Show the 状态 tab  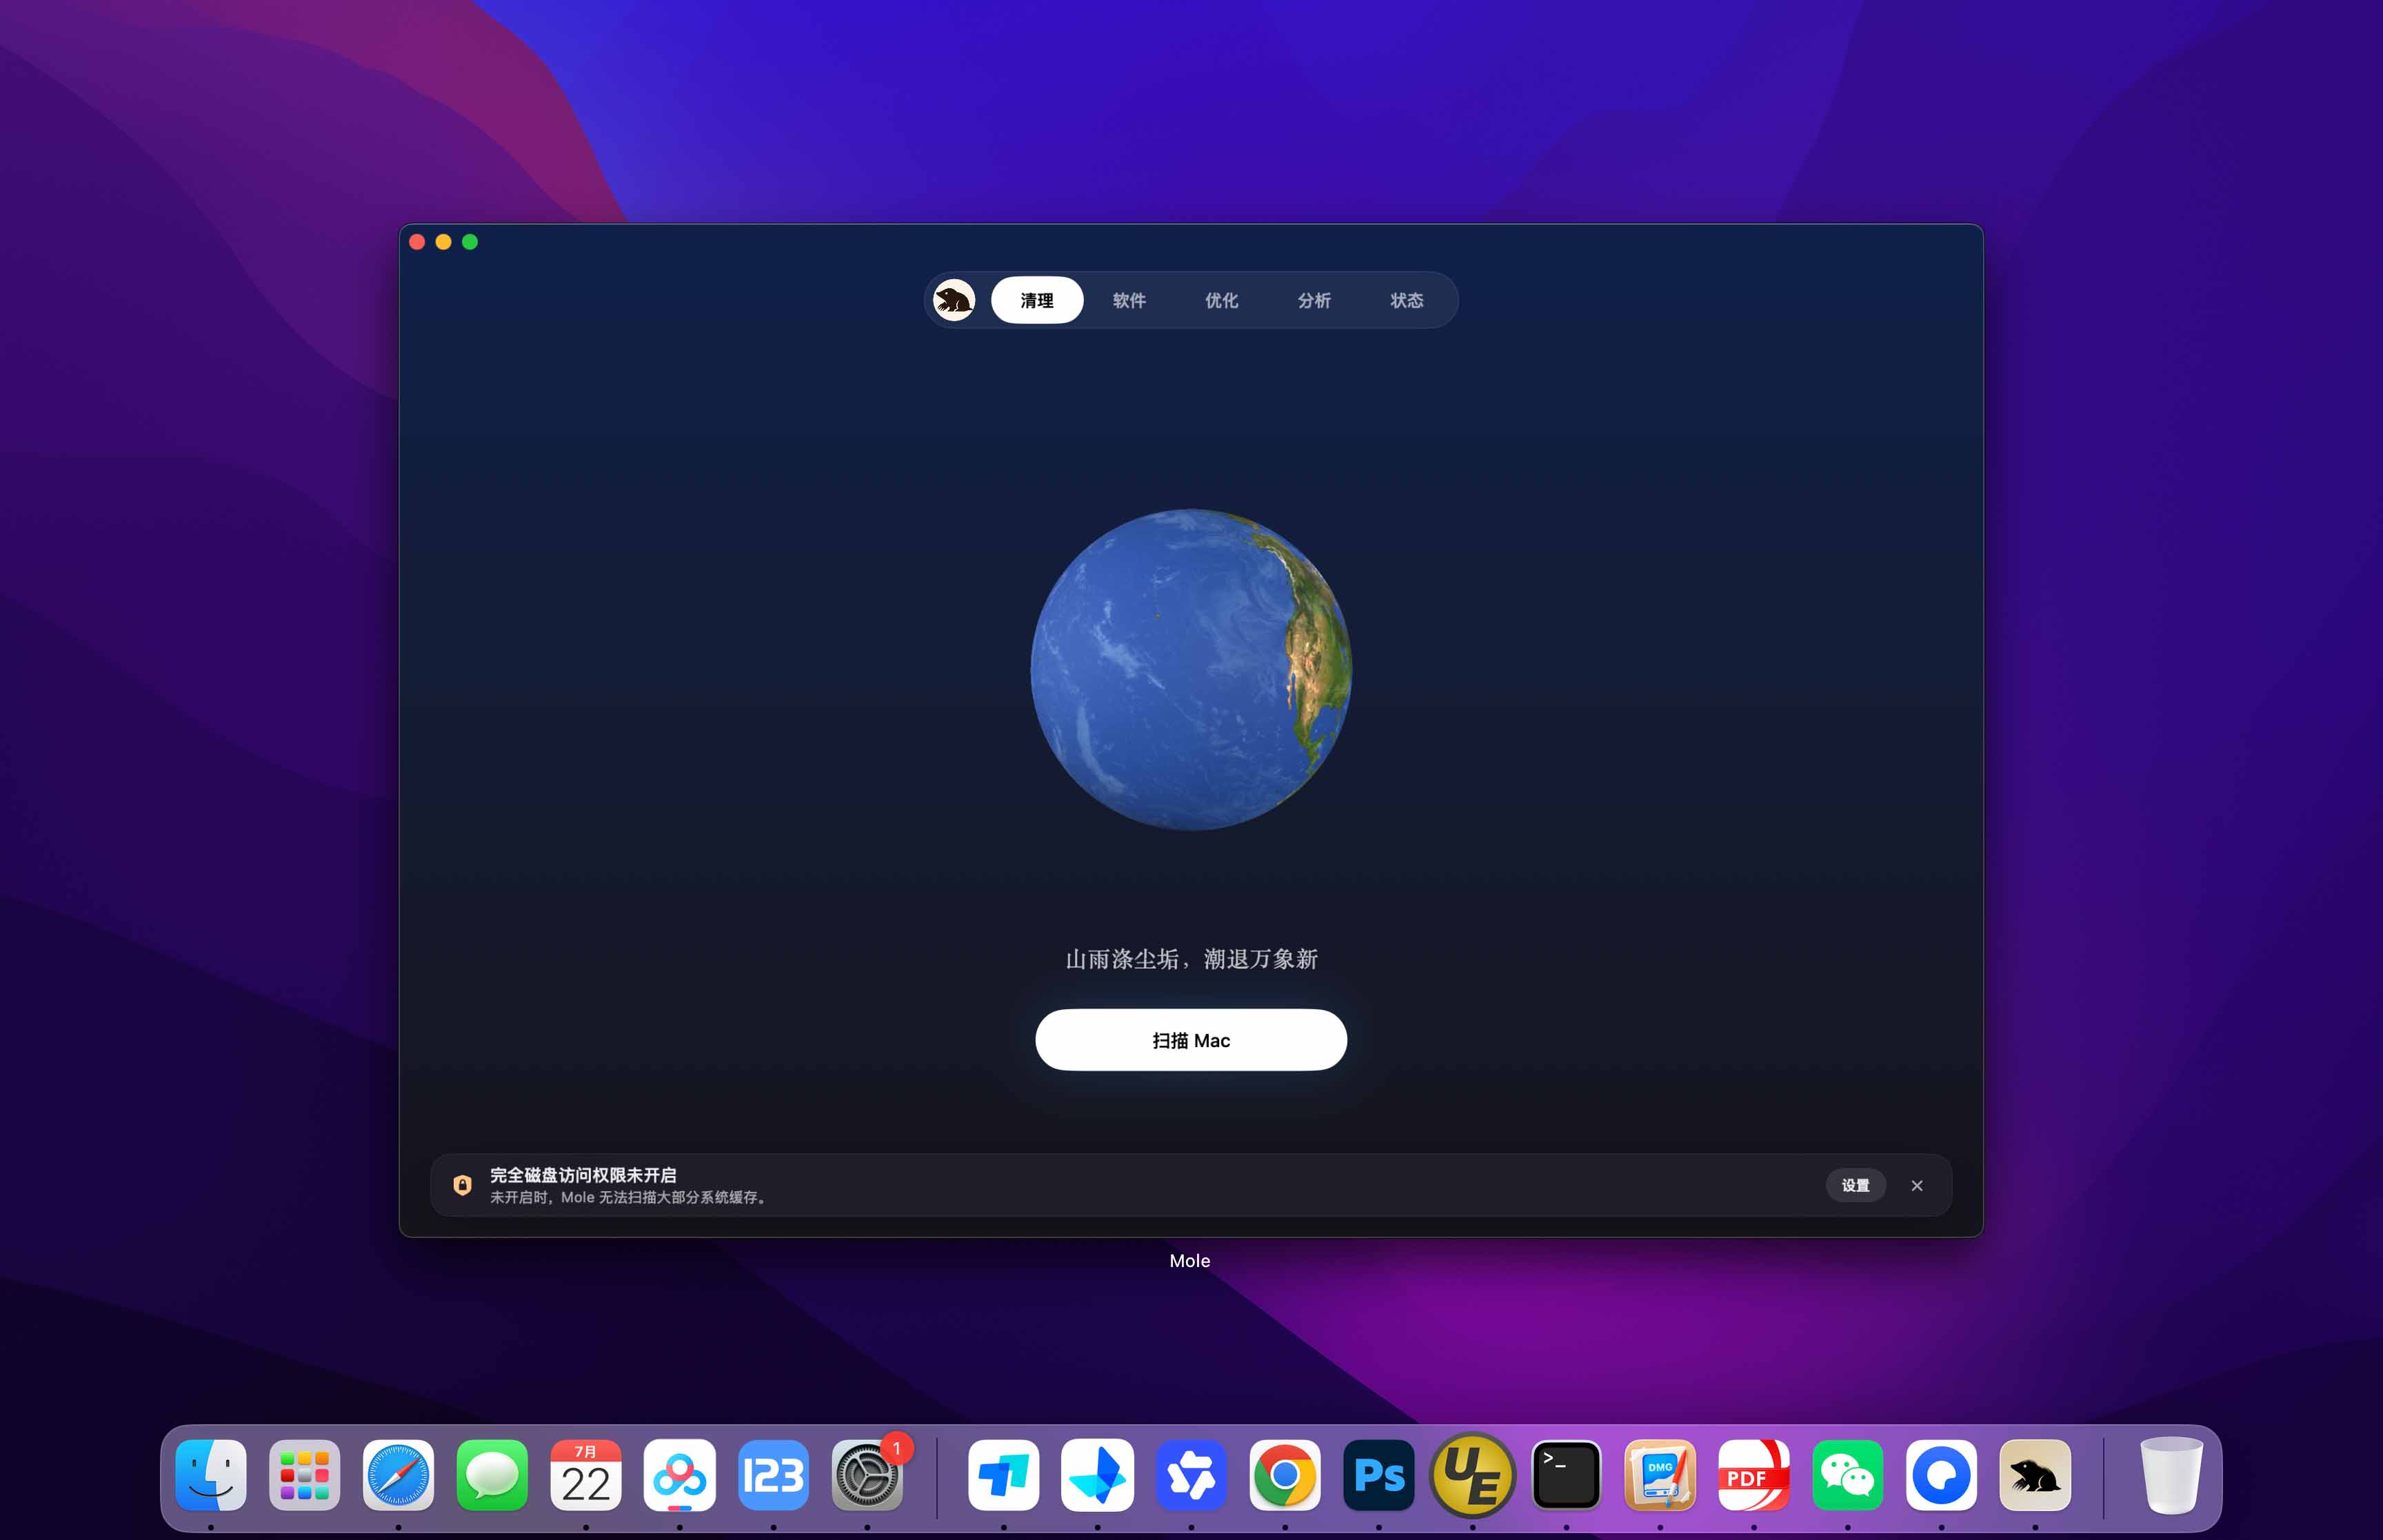[x=1406, y=300]
